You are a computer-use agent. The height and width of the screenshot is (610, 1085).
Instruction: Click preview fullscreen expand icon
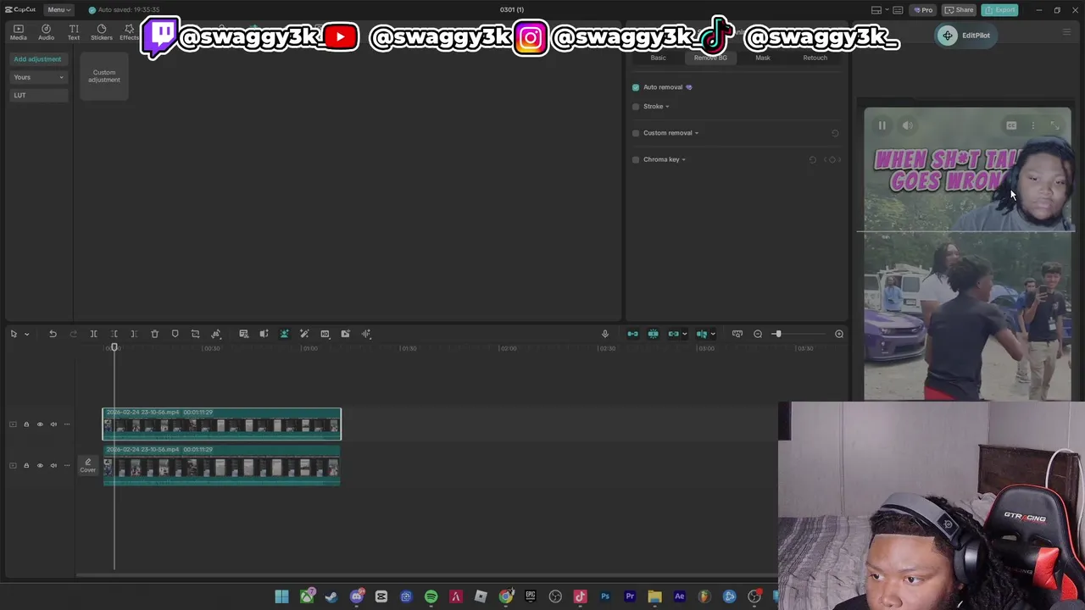tap(1055, 125)
